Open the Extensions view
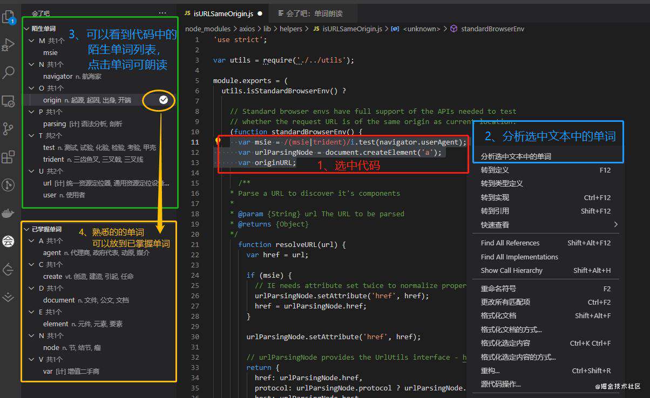The width and height of the screenshot is (650, 398). [x=9, y=157]
